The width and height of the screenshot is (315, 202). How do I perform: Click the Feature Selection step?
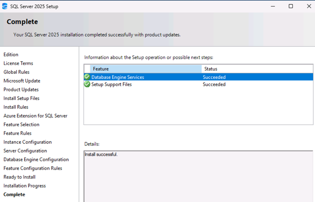coord(21,125)
